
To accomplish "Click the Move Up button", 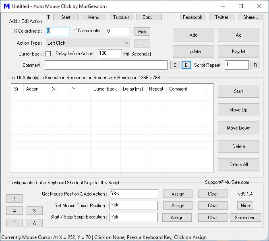I will click(x=239, y=110).
